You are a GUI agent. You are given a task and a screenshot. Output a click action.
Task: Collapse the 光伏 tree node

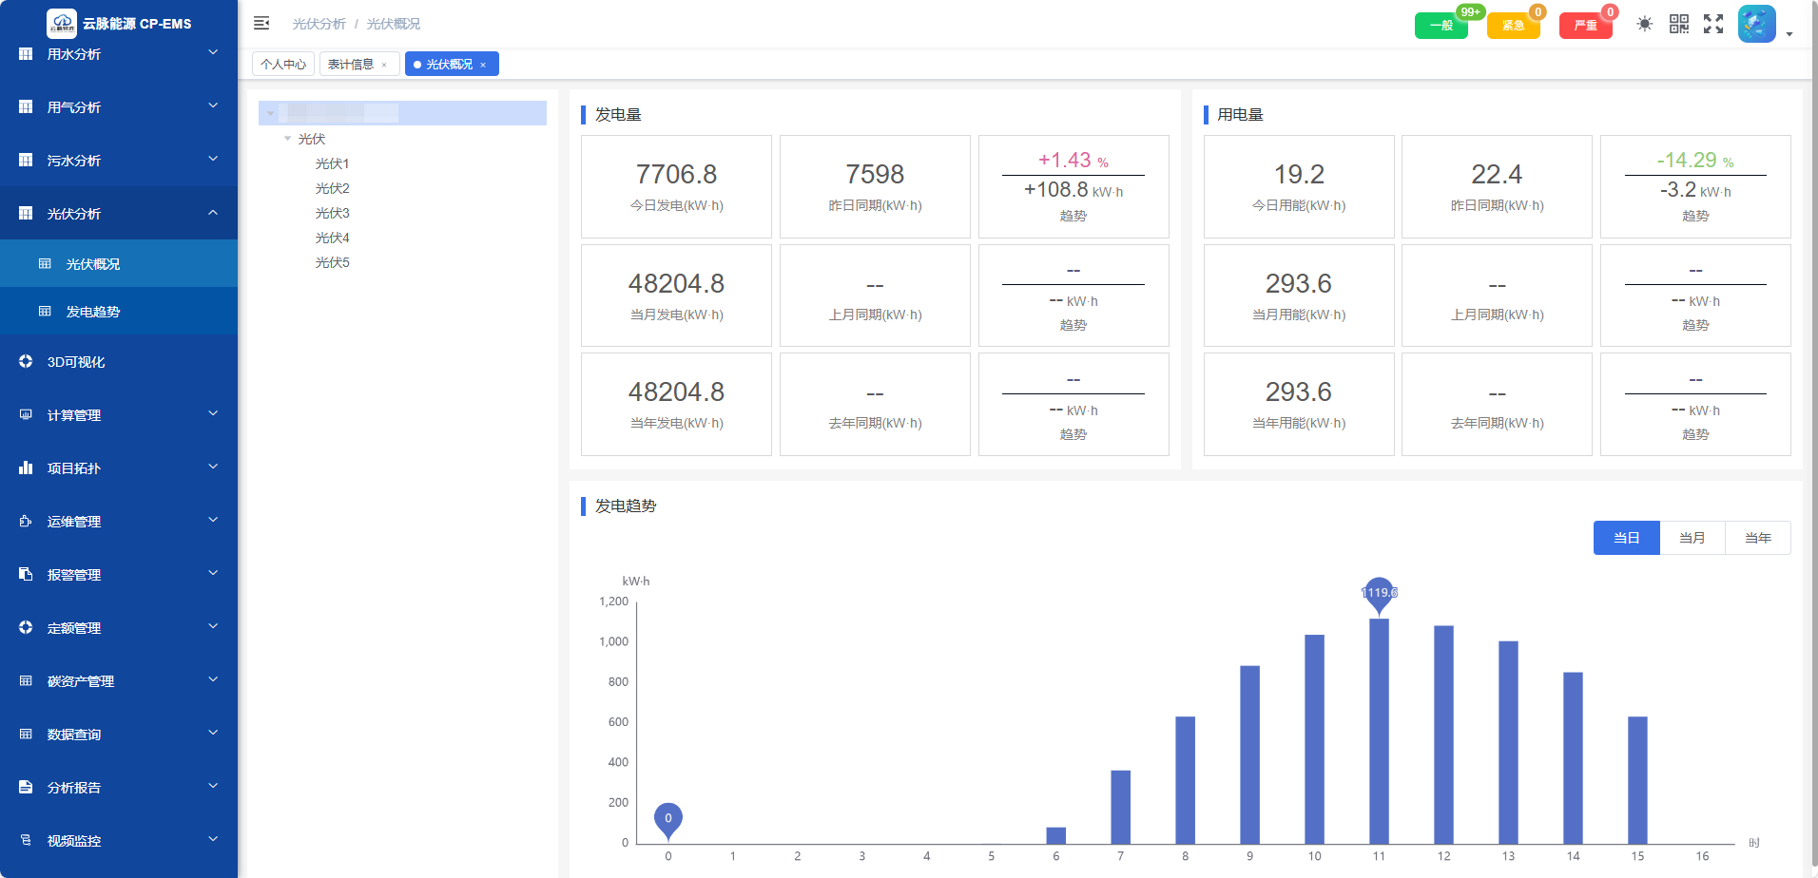[x=288, y=139]
